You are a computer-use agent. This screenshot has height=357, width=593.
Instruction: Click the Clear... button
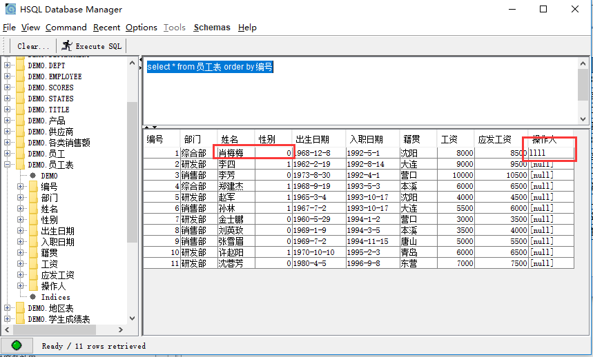(33, 46)
